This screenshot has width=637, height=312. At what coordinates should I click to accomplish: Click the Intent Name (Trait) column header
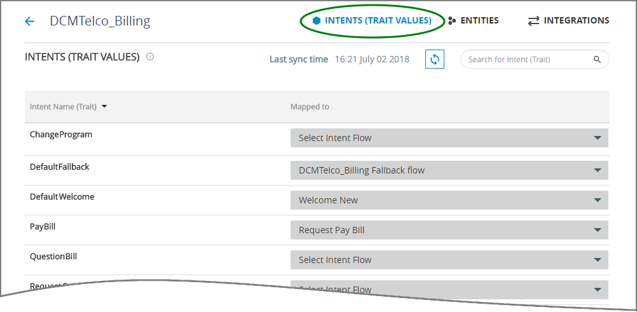tap(63, 107)
